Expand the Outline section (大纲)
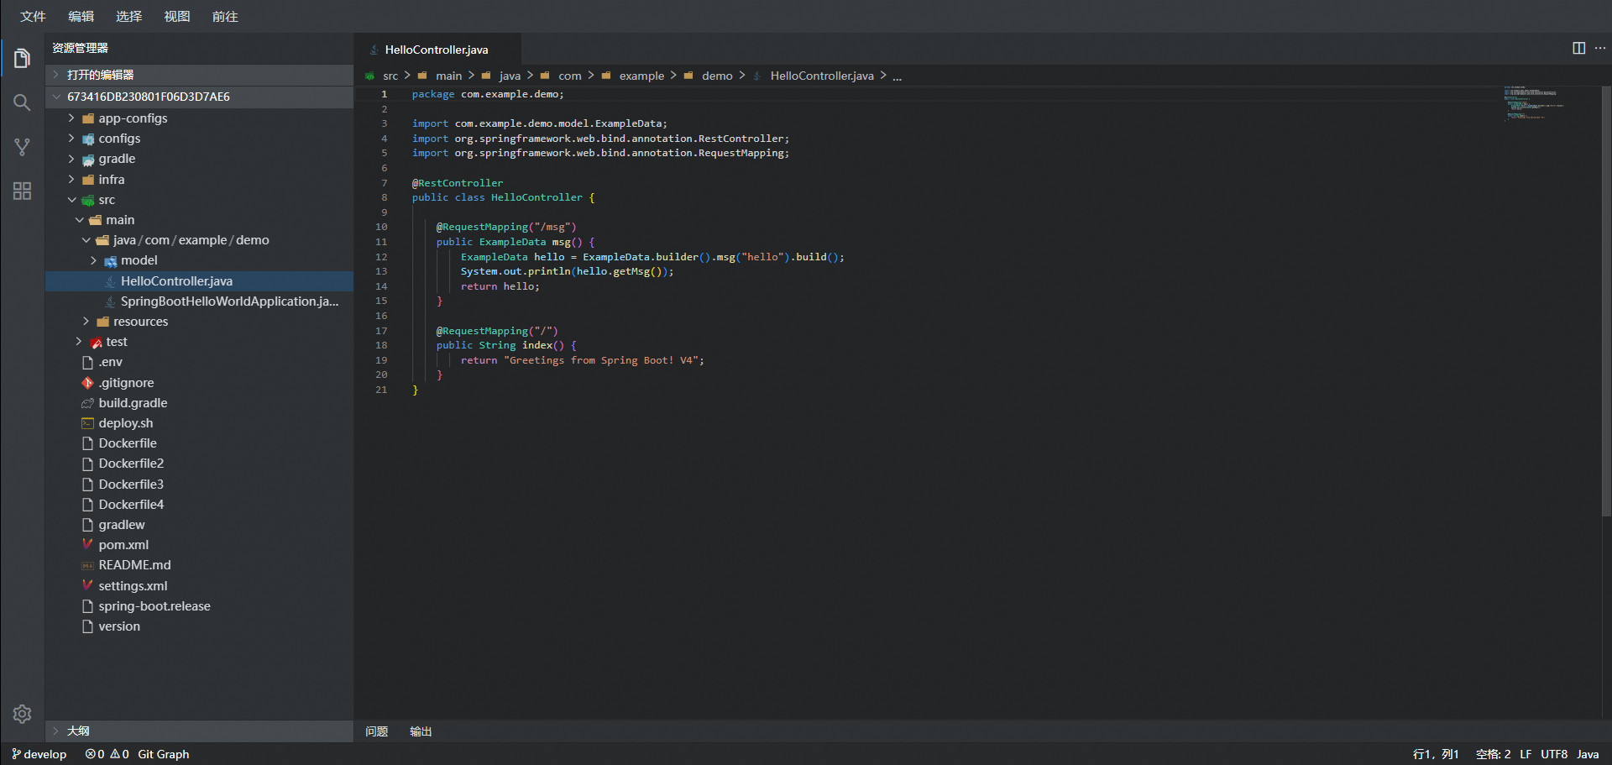Screen dimensions: 1612x765 [199, 731]
